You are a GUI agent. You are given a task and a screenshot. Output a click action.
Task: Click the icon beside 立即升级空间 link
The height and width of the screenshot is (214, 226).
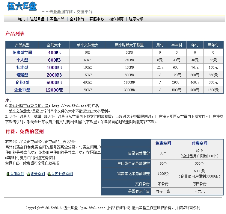[49, 174]
